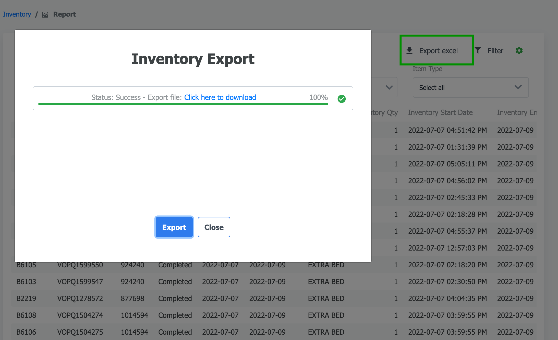This screenshot has height=340, width=558.
Task: Click chevron of Item Type dropdown
Action: (518, 87)
